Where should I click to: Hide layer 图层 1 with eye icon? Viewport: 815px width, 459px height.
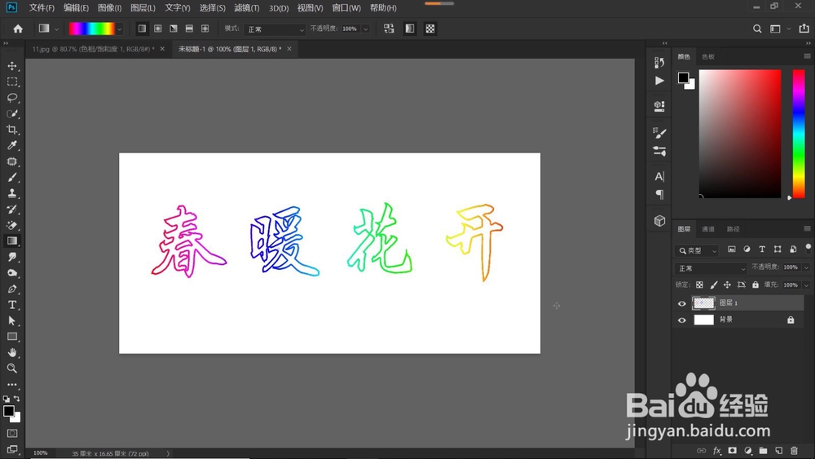pos(682,303)
